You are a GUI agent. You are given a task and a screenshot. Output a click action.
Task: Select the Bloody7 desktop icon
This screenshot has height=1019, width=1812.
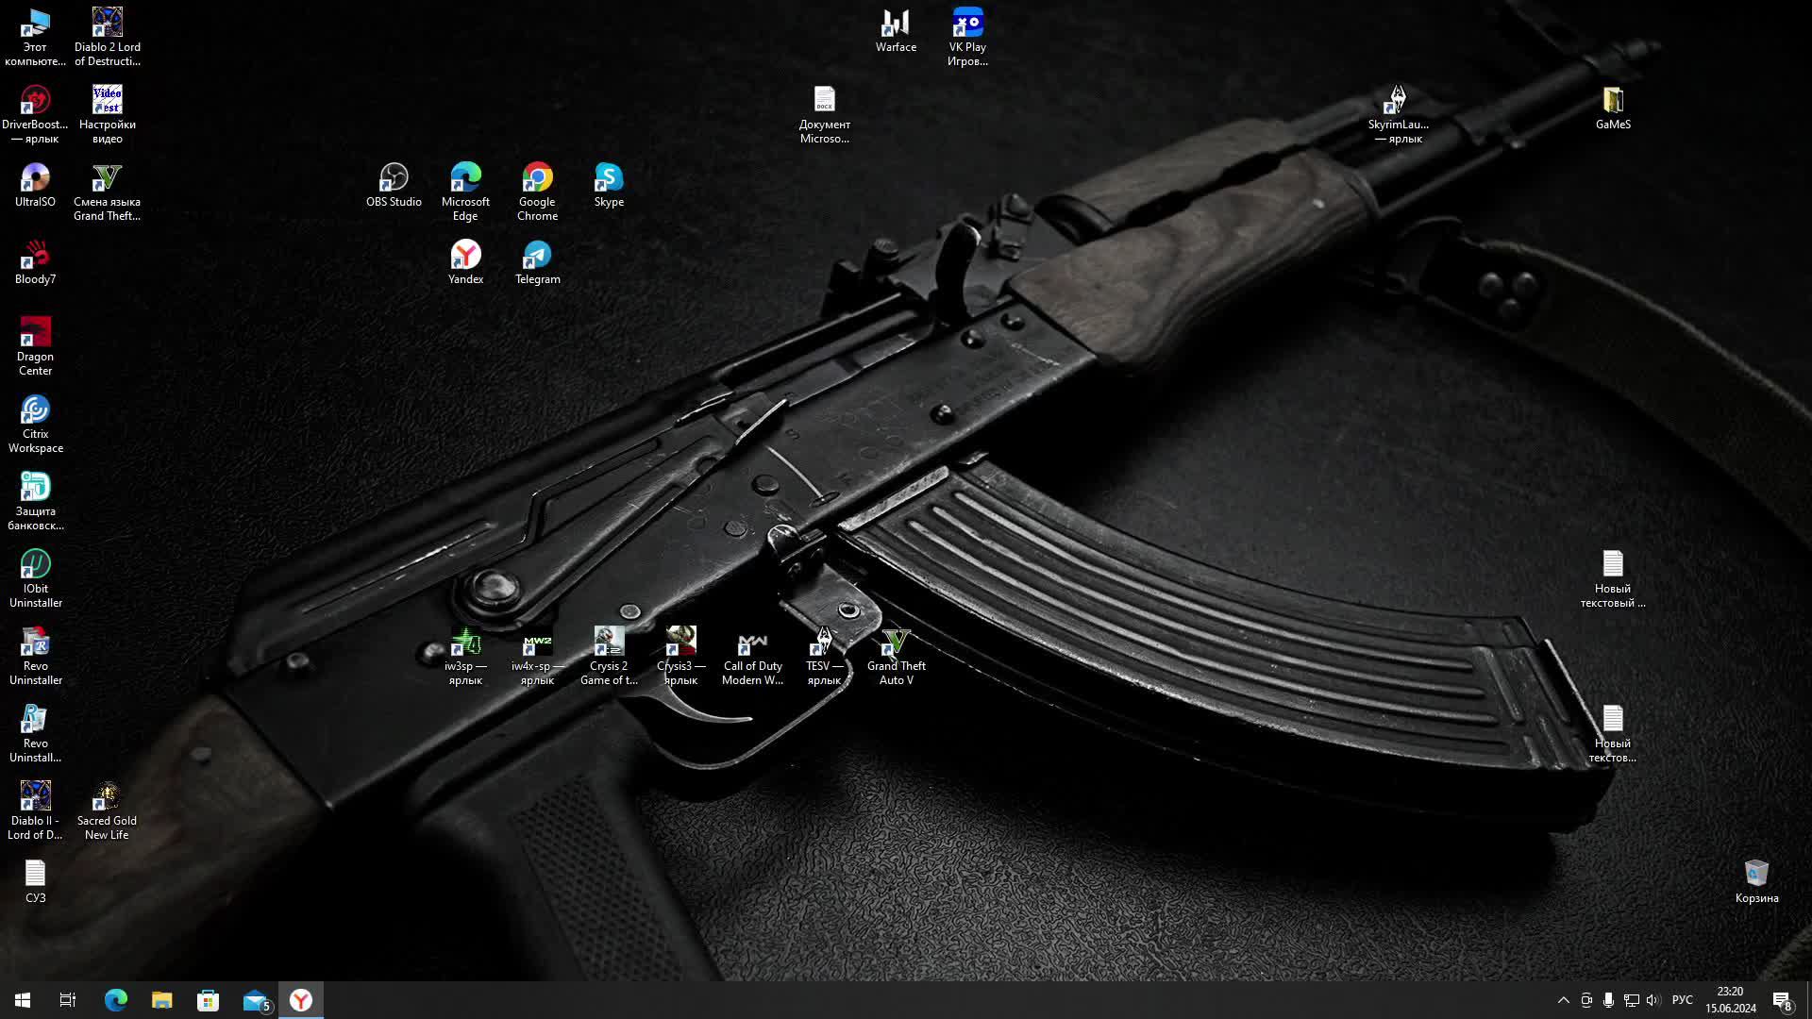35,263
